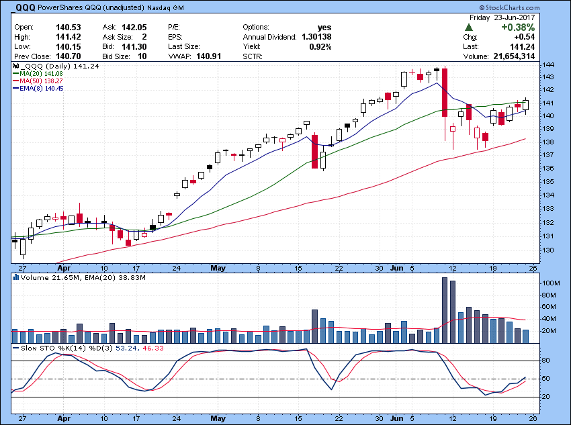Click the blue line marker before Slow STO
Screen dimensions: 571x425
tap(15, 348)
